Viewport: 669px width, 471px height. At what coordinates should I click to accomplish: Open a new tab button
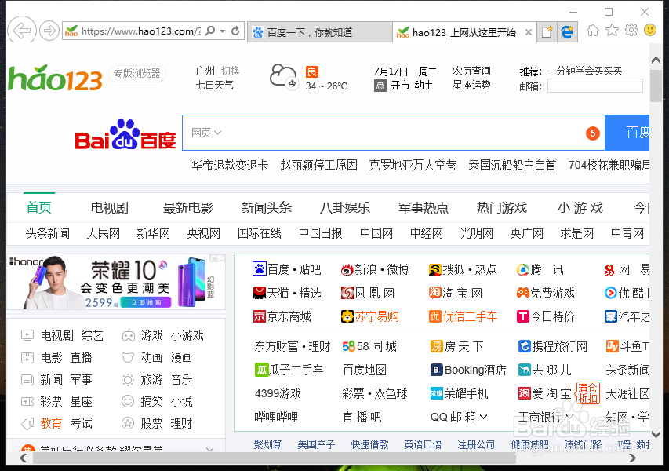547,32
